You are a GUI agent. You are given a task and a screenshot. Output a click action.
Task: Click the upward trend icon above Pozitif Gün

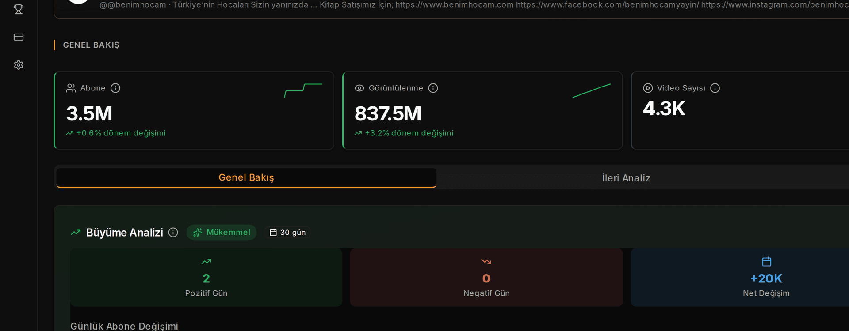(206, 262)
